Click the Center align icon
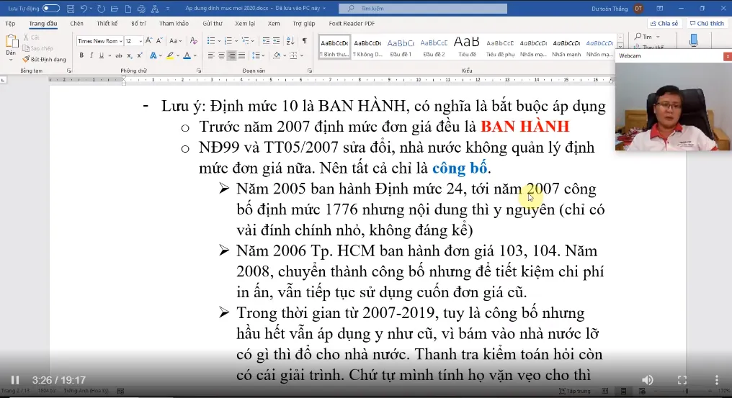Image resolution: width=732 pixels, height=398 pixels. point(221,55)
